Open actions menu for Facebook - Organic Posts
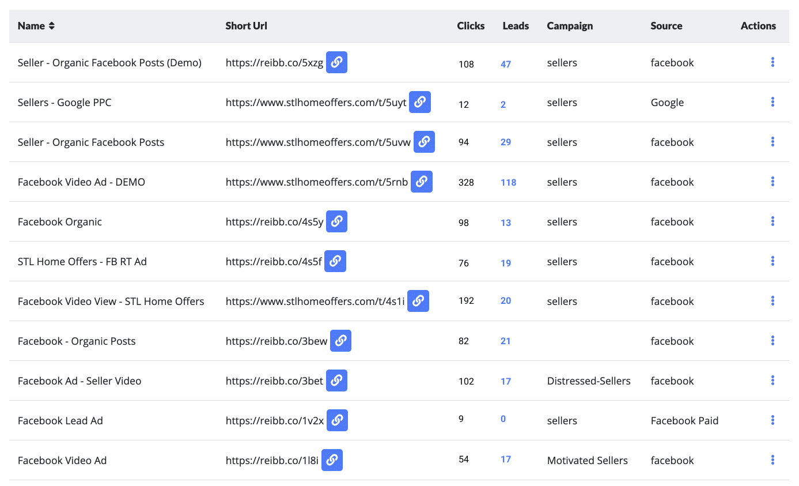 tap(773, 341)
